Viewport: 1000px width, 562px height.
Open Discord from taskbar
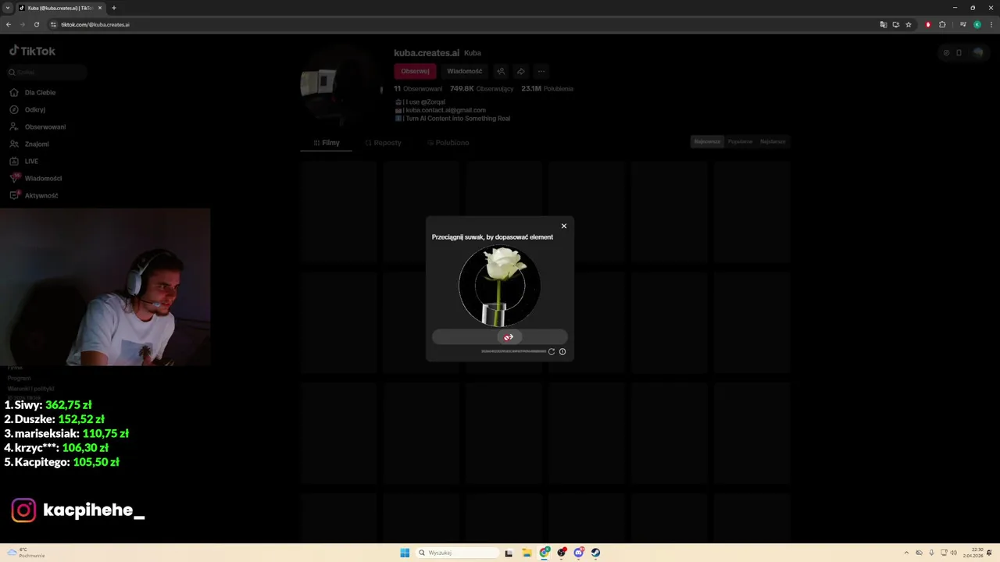579,553
